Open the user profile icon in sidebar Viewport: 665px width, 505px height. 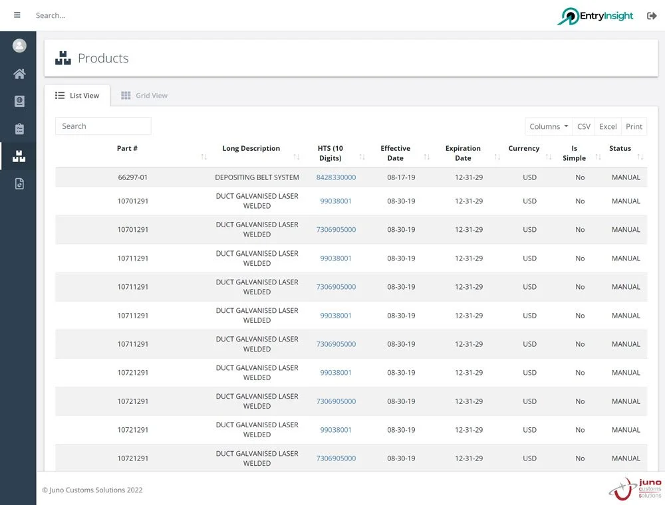[x=18, y=45]
